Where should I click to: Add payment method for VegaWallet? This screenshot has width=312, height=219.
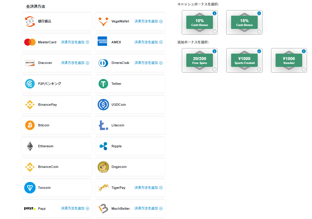point(149,21)
